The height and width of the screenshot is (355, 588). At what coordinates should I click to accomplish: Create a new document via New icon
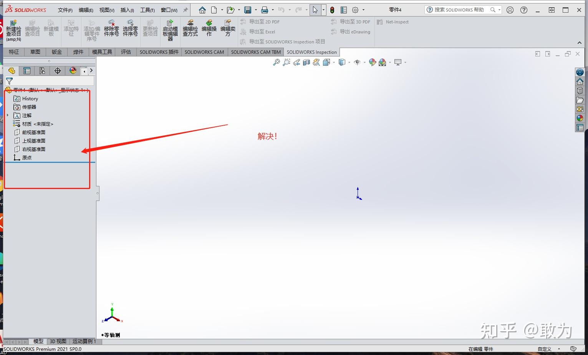coord(214,10)
